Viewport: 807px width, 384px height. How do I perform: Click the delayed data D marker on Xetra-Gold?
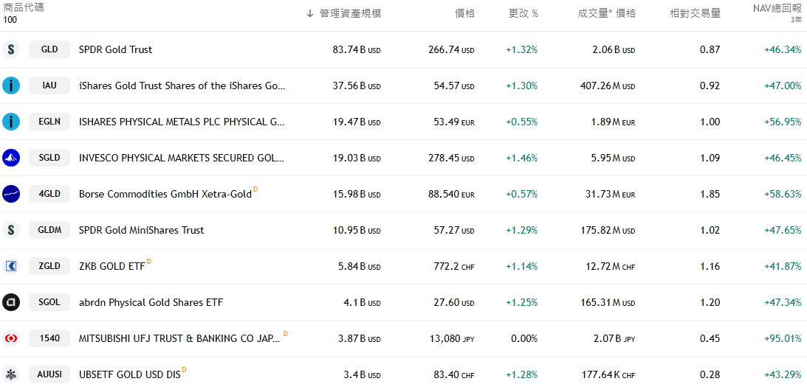pyautogui.click(x=255, y=189)
